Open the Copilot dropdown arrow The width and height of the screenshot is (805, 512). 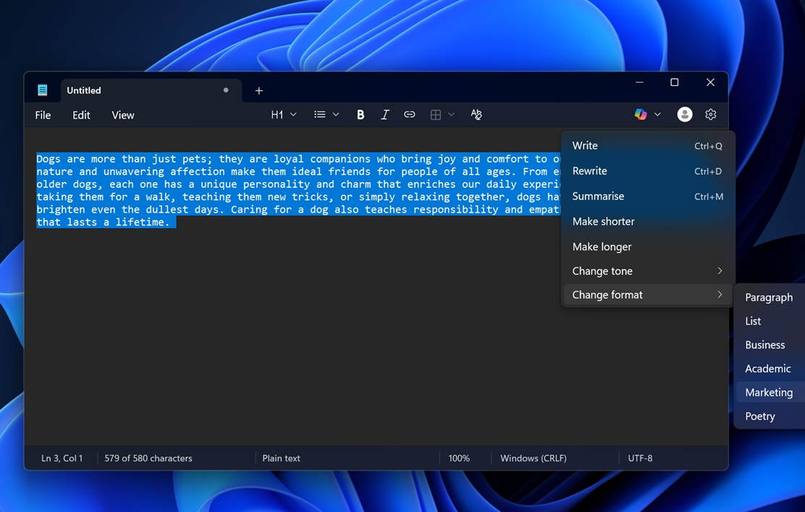657,114
